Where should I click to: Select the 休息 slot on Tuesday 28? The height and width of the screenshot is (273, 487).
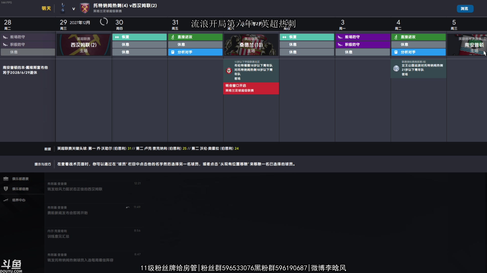(28, 52)
